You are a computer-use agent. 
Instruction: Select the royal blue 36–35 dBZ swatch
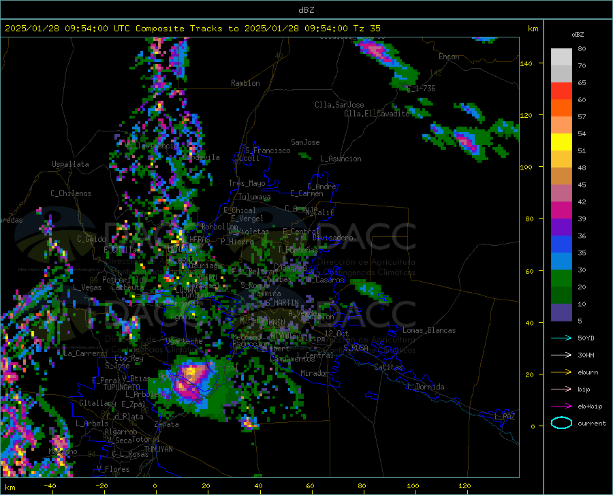(561, 244)
